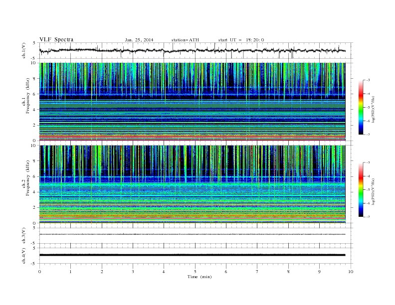Click the ch.2 spectrogram panel
This screenshot has height=305, width=395.
pos(192,184)
